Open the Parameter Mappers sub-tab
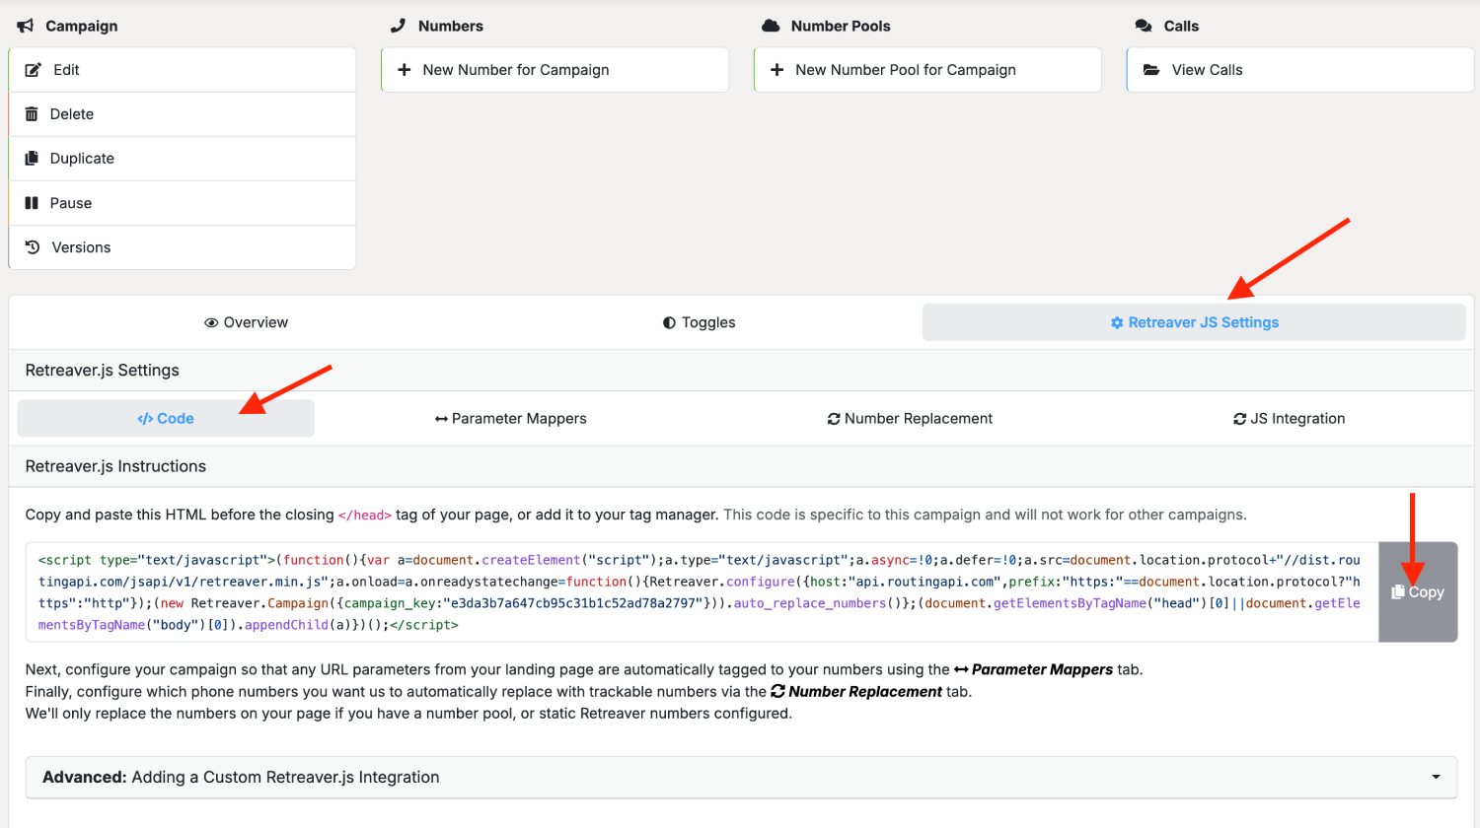Screen dimensions: 1480x828 [x=511, y=419]
